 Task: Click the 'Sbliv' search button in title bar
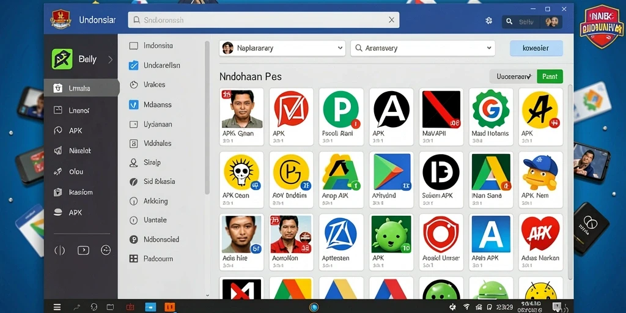521,21
